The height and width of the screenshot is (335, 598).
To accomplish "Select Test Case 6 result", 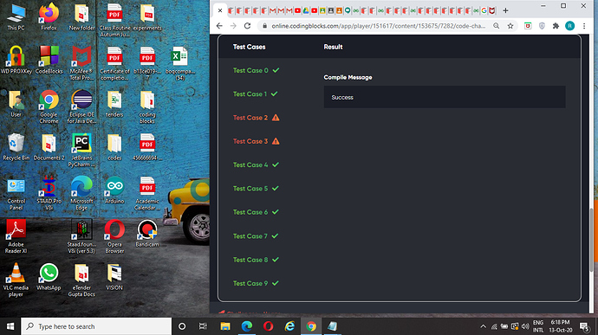I will (256, 212).
